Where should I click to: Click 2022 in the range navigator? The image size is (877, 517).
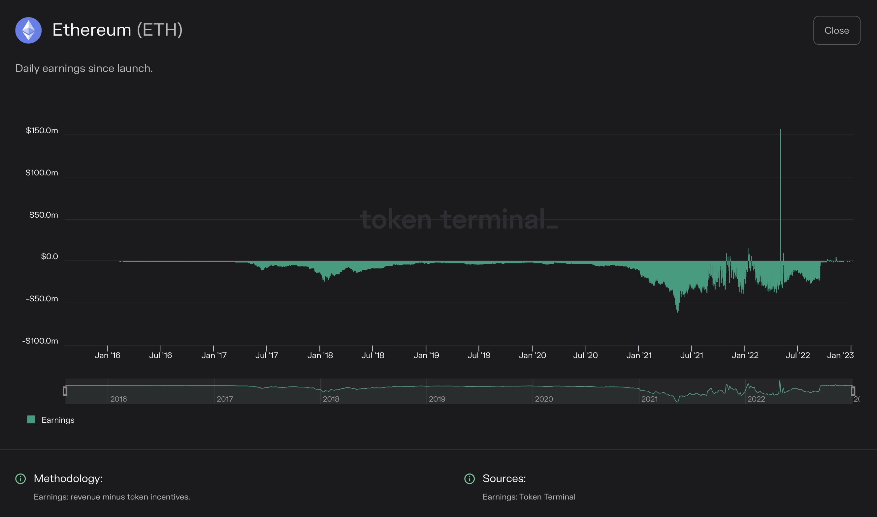[756, 399]
